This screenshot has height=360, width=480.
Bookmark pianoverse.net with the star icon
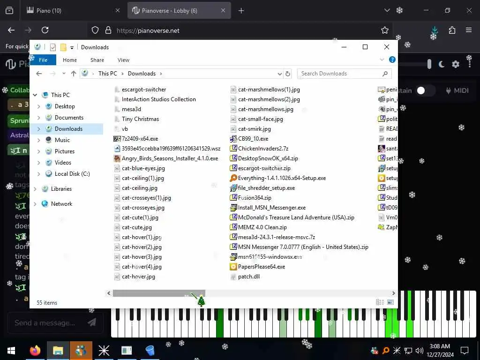385,30
